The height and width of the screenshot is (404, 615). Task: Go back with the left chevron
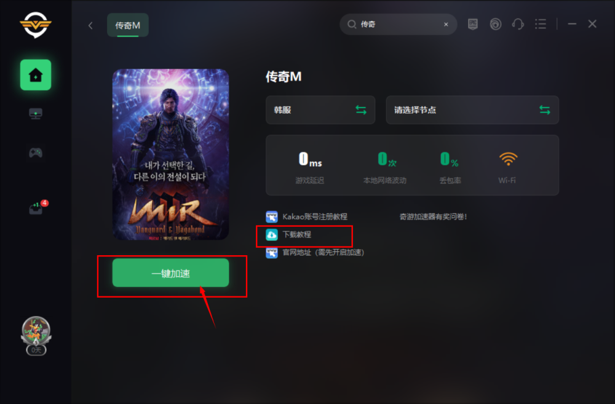(90, 25)
